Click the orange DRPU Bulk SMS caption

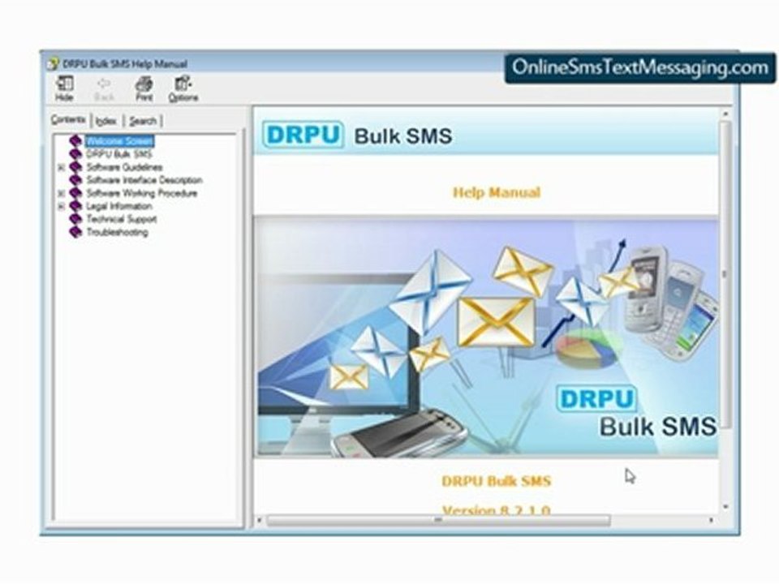point(497,481)
